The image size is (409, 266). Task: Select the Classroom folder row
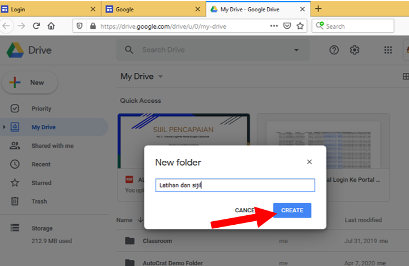click(263, 241)
